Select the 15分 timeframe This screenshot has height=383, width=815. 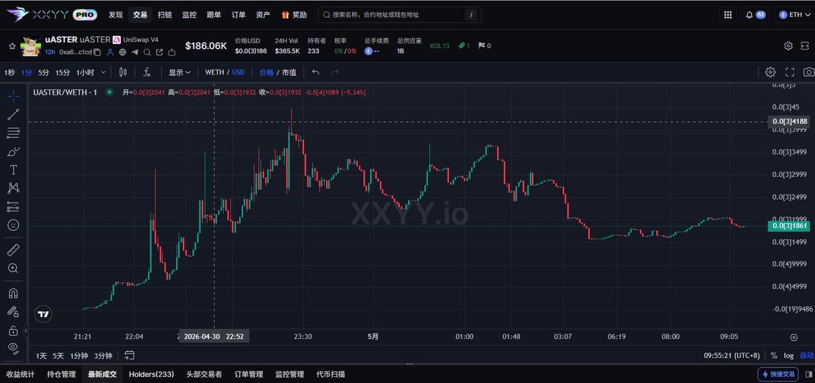pos(62,72)
